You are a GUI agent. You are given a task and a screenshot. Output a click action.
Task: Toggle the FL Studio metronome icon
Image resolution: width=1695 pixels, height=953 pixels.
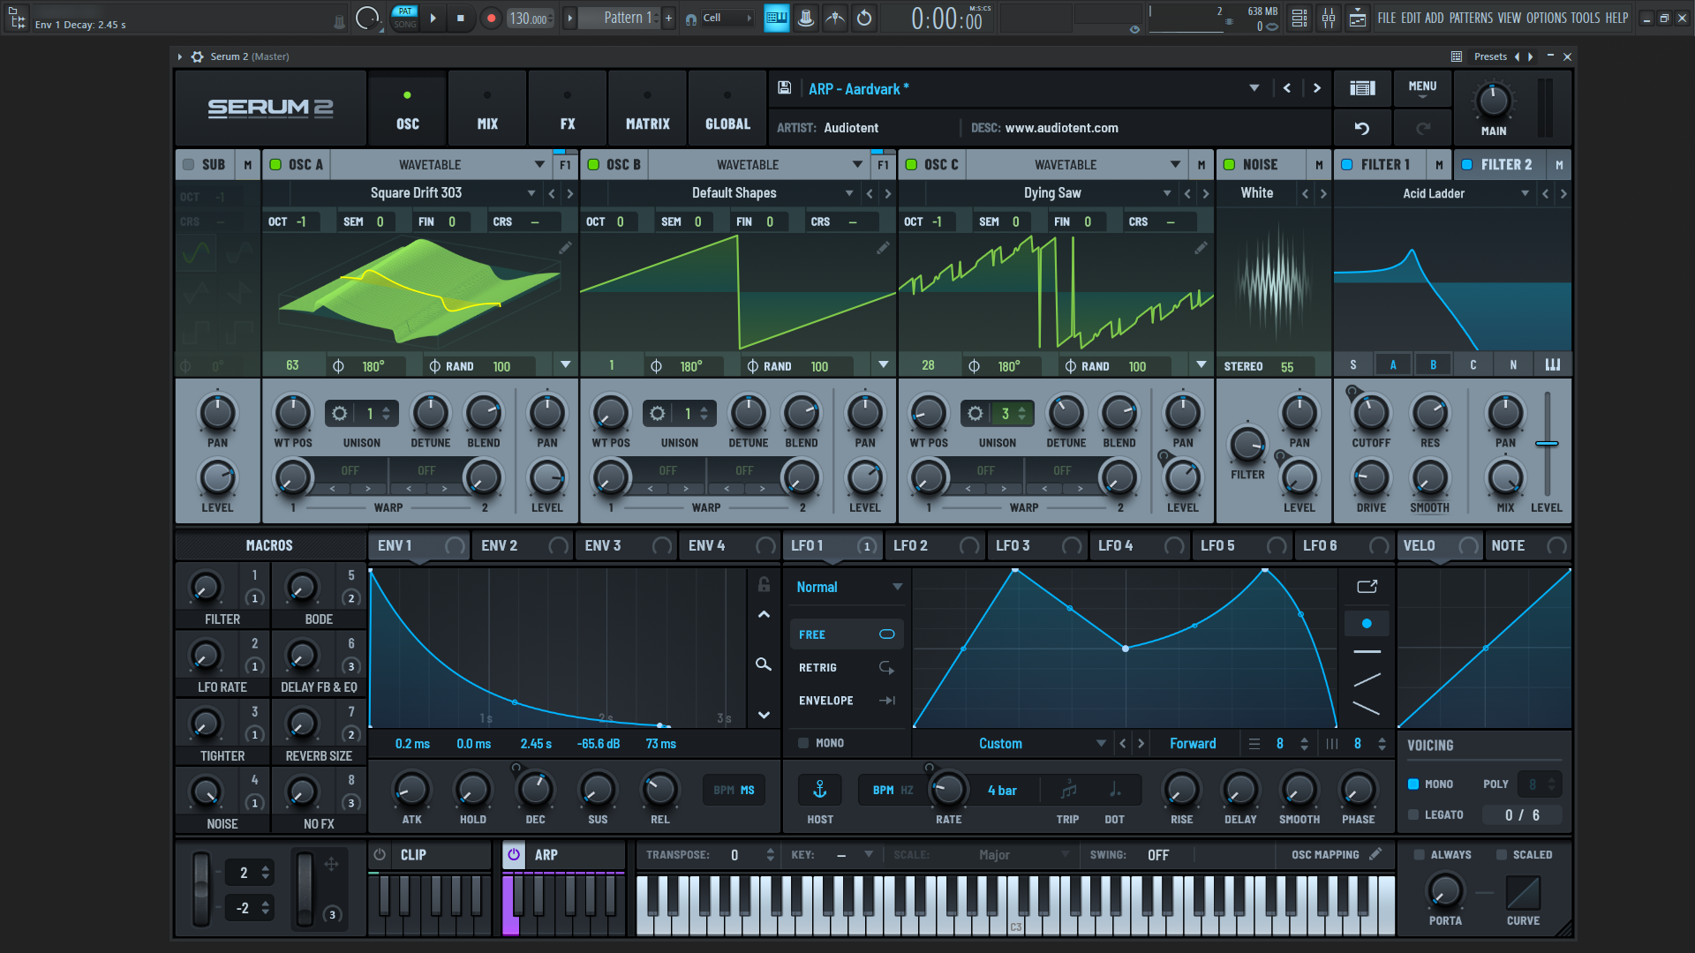click(806, 18)
